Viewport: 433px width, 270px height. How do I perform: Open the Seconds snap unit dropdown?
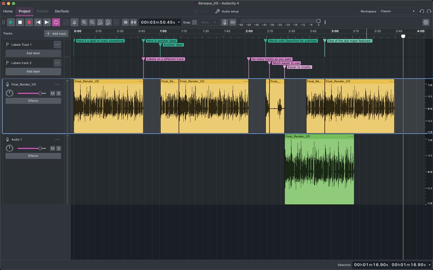click(x=209, y=22)
